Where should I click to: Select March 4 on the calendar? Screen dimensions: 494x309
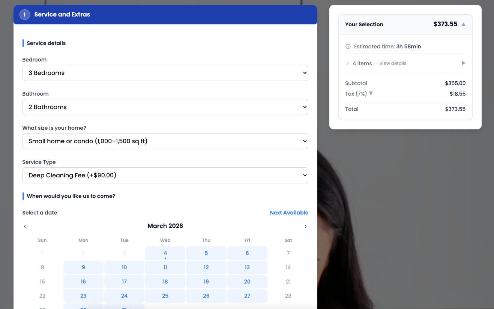click(x=165, y=253)
